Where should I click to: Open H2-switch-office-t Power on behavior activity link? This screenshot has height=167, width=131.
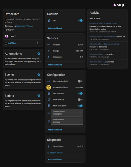coord(104,23)
